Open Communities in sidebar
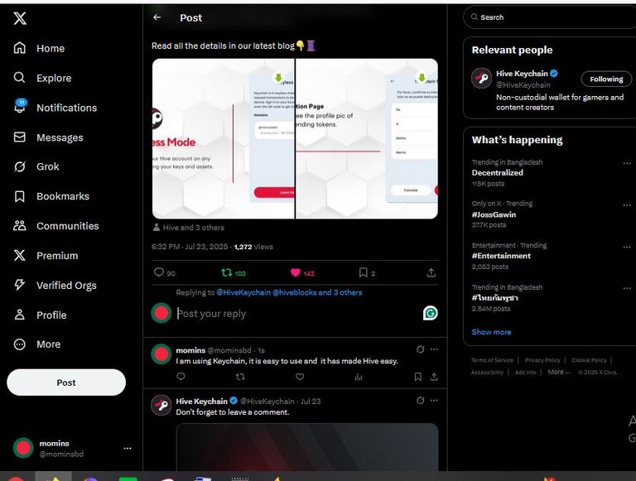 click(55, 226)
